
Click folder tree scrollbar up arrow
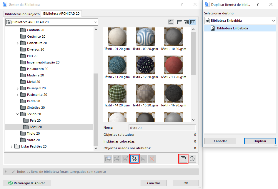tap(96, 29)
